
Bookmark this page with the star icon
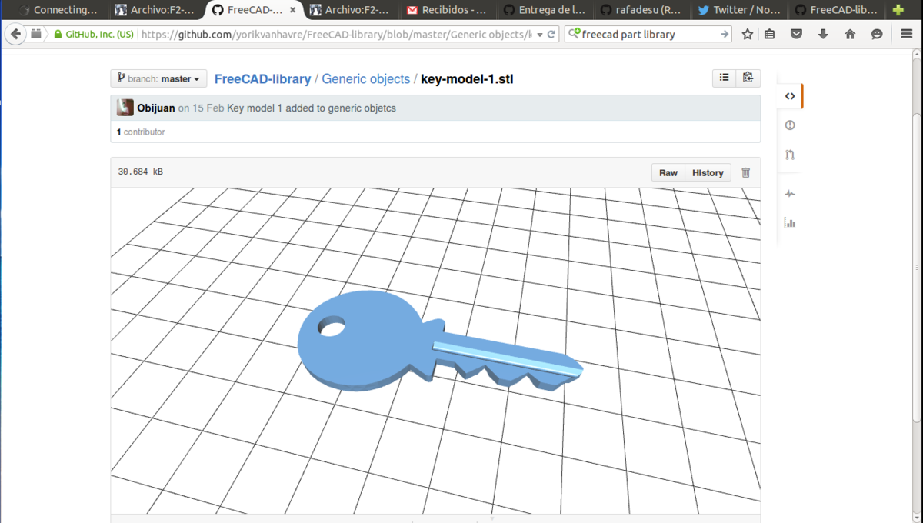click(747, 35)
